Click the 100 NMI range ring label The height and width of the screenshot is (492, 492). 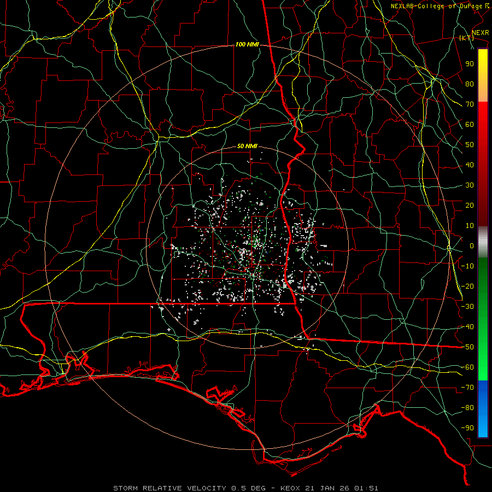click(247, 45)
